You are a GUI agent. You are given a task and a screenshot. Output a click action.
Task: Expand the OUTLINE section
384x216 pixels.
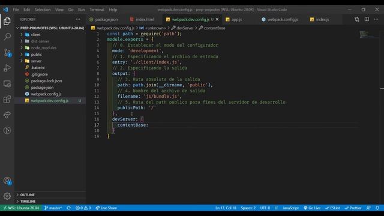[50, 194]
